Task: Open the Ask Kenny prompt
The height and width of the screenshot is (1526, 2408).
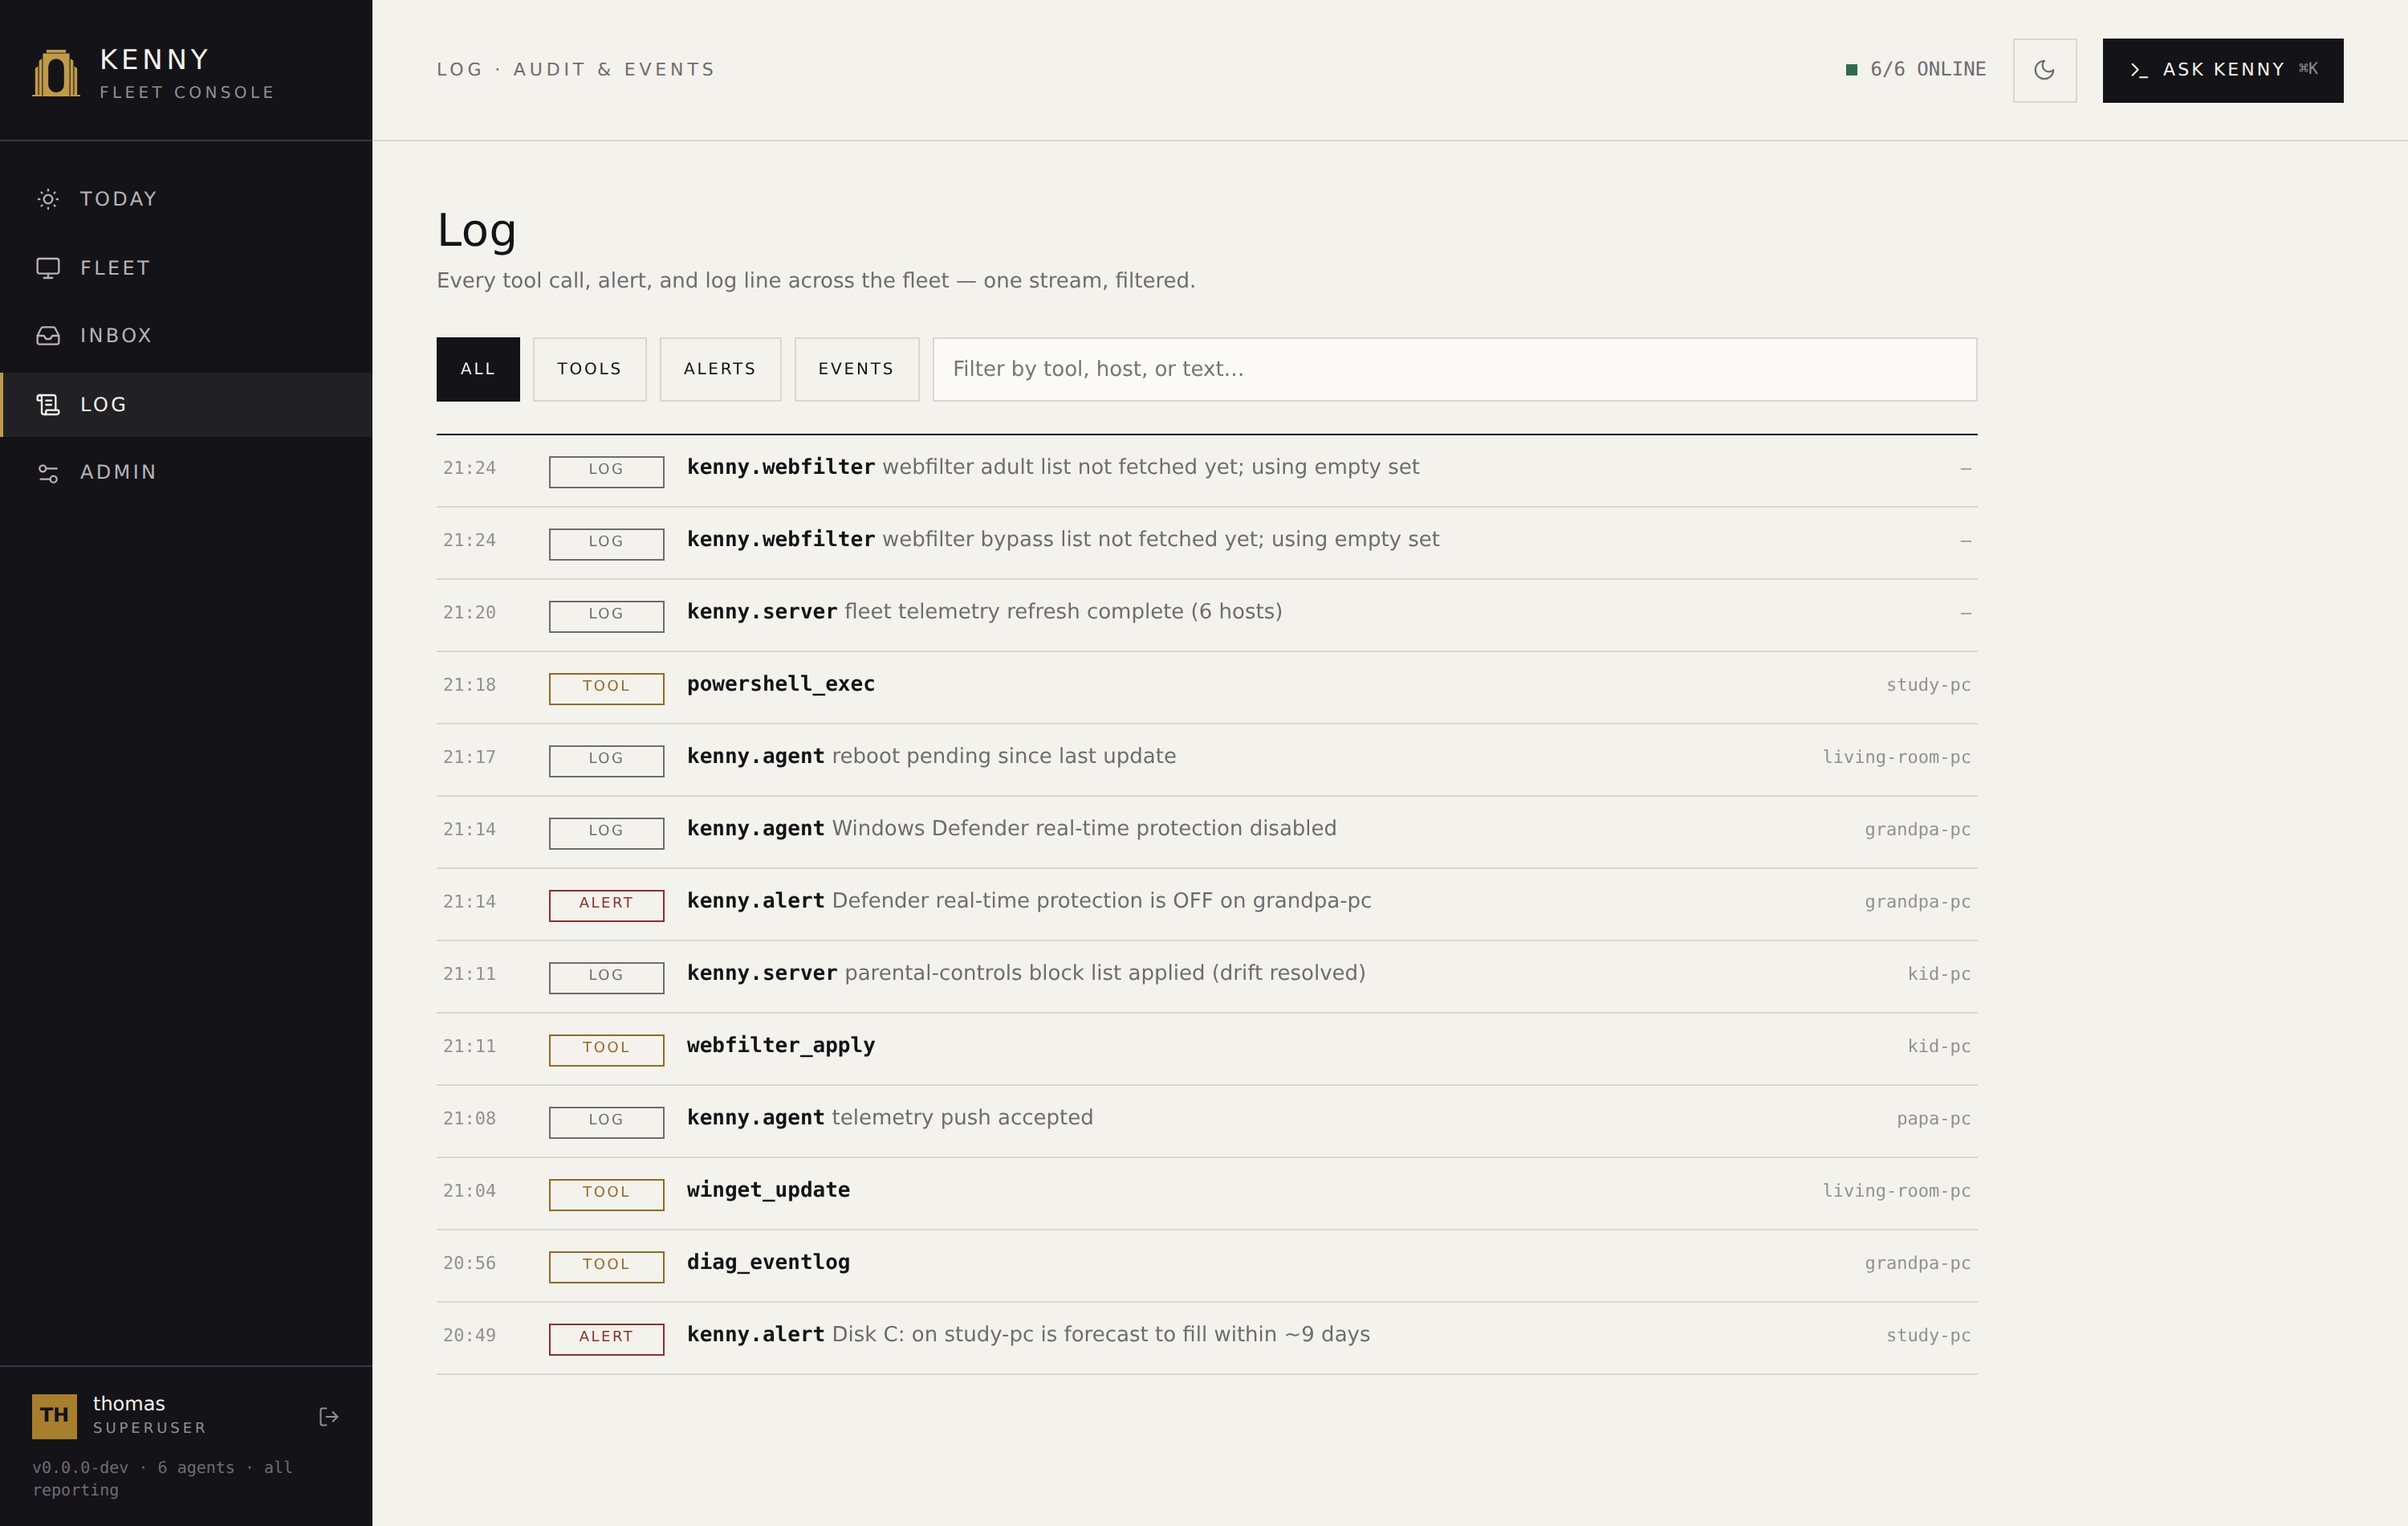Action: [2222, 70]
